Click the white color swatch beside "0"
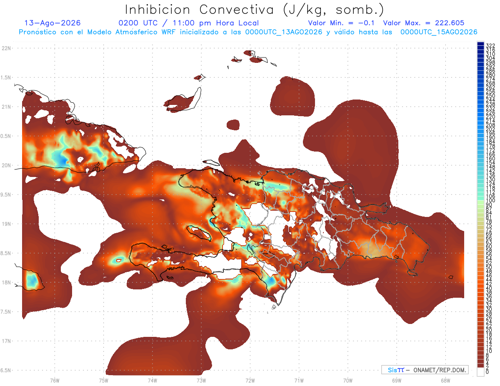The height and width of the screenshot is (386, 500). click(x=480, y=372)
